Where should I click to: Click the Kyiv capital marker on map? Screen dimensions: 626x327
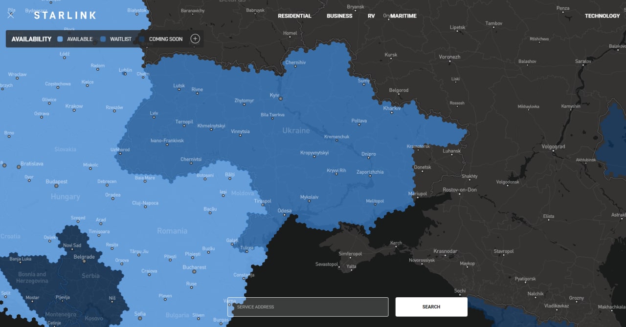(x=281, y=99)
